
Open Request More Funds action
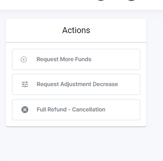[x=76, y=59]
